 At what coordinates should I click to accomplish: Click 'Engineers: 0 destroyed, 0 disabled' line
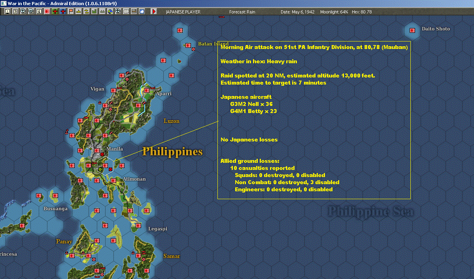(x=283, y=190)
